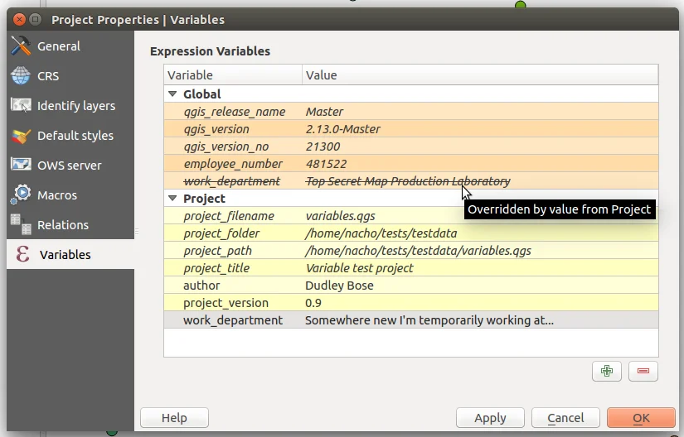This screenshot has height=437, width=684.
Task: Click the Help button
Action: [x=174, y=418]
